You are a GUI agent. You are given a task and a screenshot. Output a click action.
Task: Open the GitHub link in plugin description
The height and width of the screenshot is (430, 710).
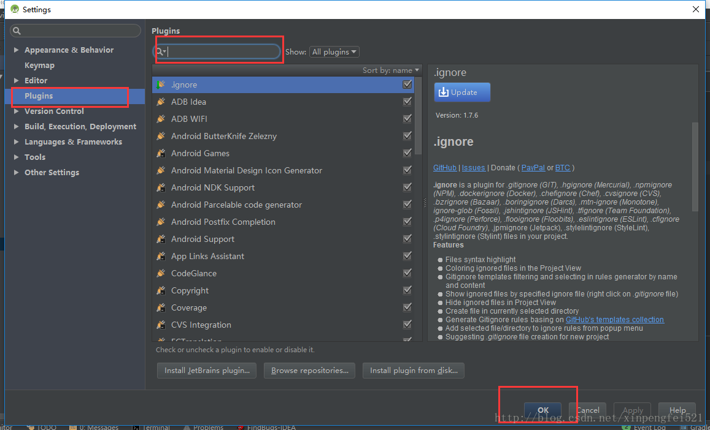pos(445,168)
